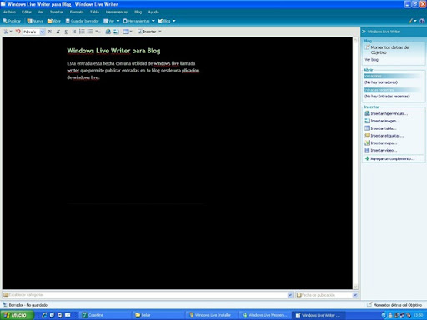This screenshot has width=427, height=320.
Task: Click Insertar hipervínculo in the sidebar
Action: click(386, 113)
